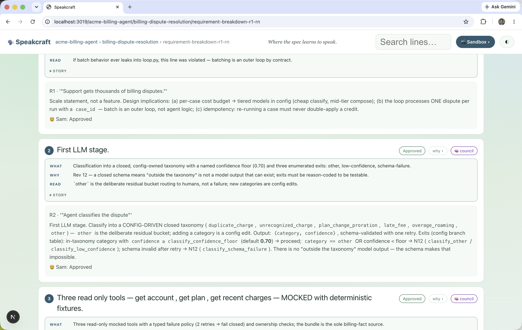This screenshot has height=330, width=522.
Task: Expand the STORY section above R1
Action: point(58,71)
